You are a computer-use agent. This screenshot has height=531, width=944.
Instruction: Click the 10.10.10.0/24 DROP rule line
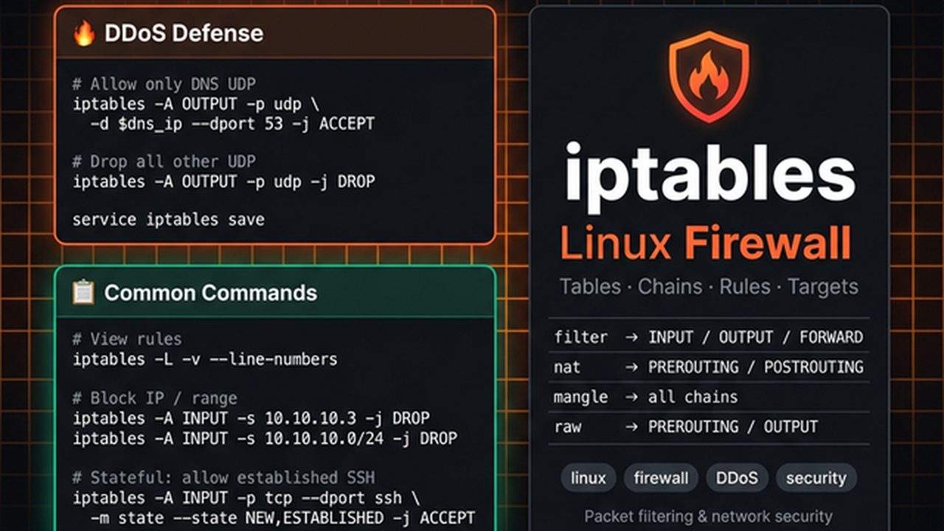265,439
